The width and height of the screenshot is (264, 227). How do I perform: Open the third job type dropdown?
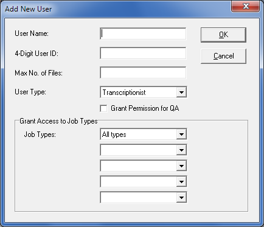[x=144, y=166]
